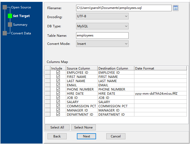190x144 pixels.
Task: Toggle the DEPARTMENT ID include checkbox
Action: [x=58, y=114]
